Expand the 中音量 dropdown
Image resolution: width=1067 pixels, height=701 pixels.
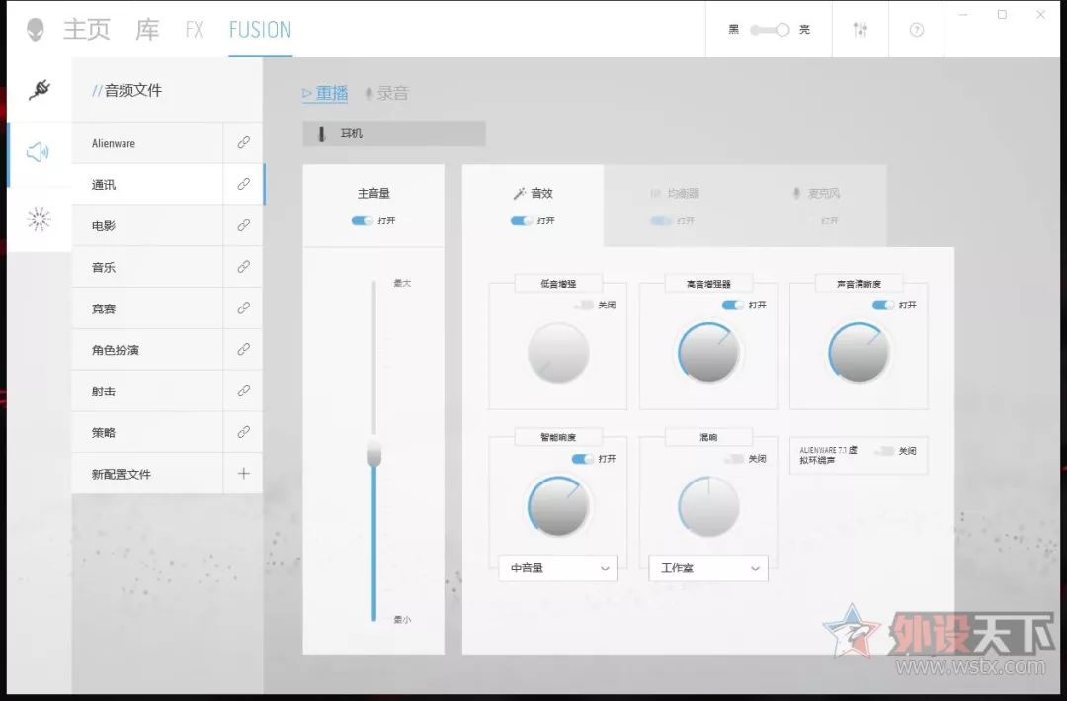[x=557, y=568]
